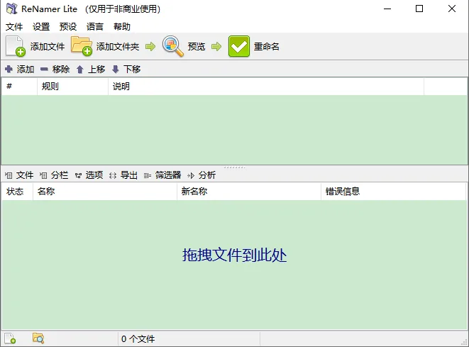This screenshot has width=469, height=347.
Task: Sort files by 状态 column header
Action: pyautogui.click(x=17, y=192)
